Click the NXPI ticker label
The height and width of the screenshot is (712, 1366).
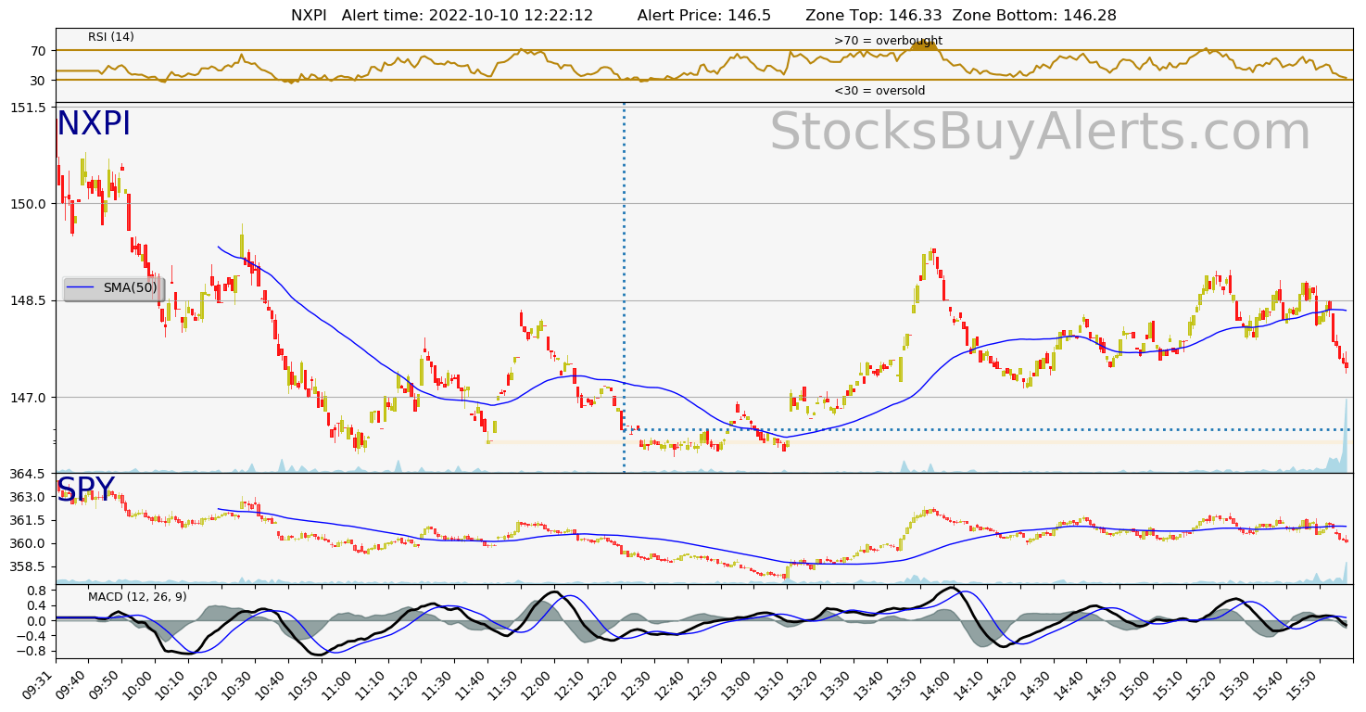(x=94, y=124)
